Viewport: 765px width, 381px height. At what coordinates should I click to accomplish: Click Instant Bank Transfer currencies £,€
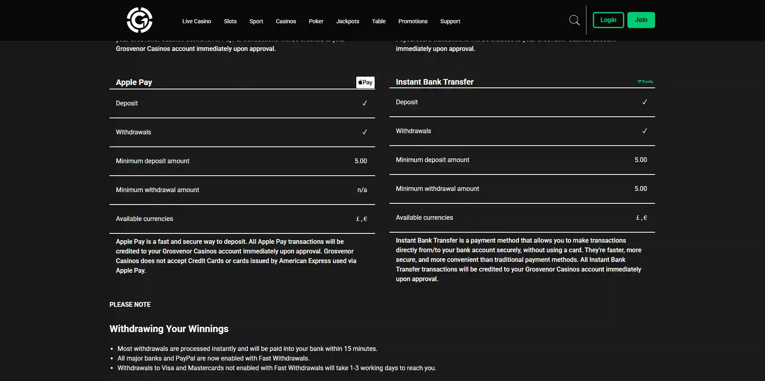[x=641, y=217]
